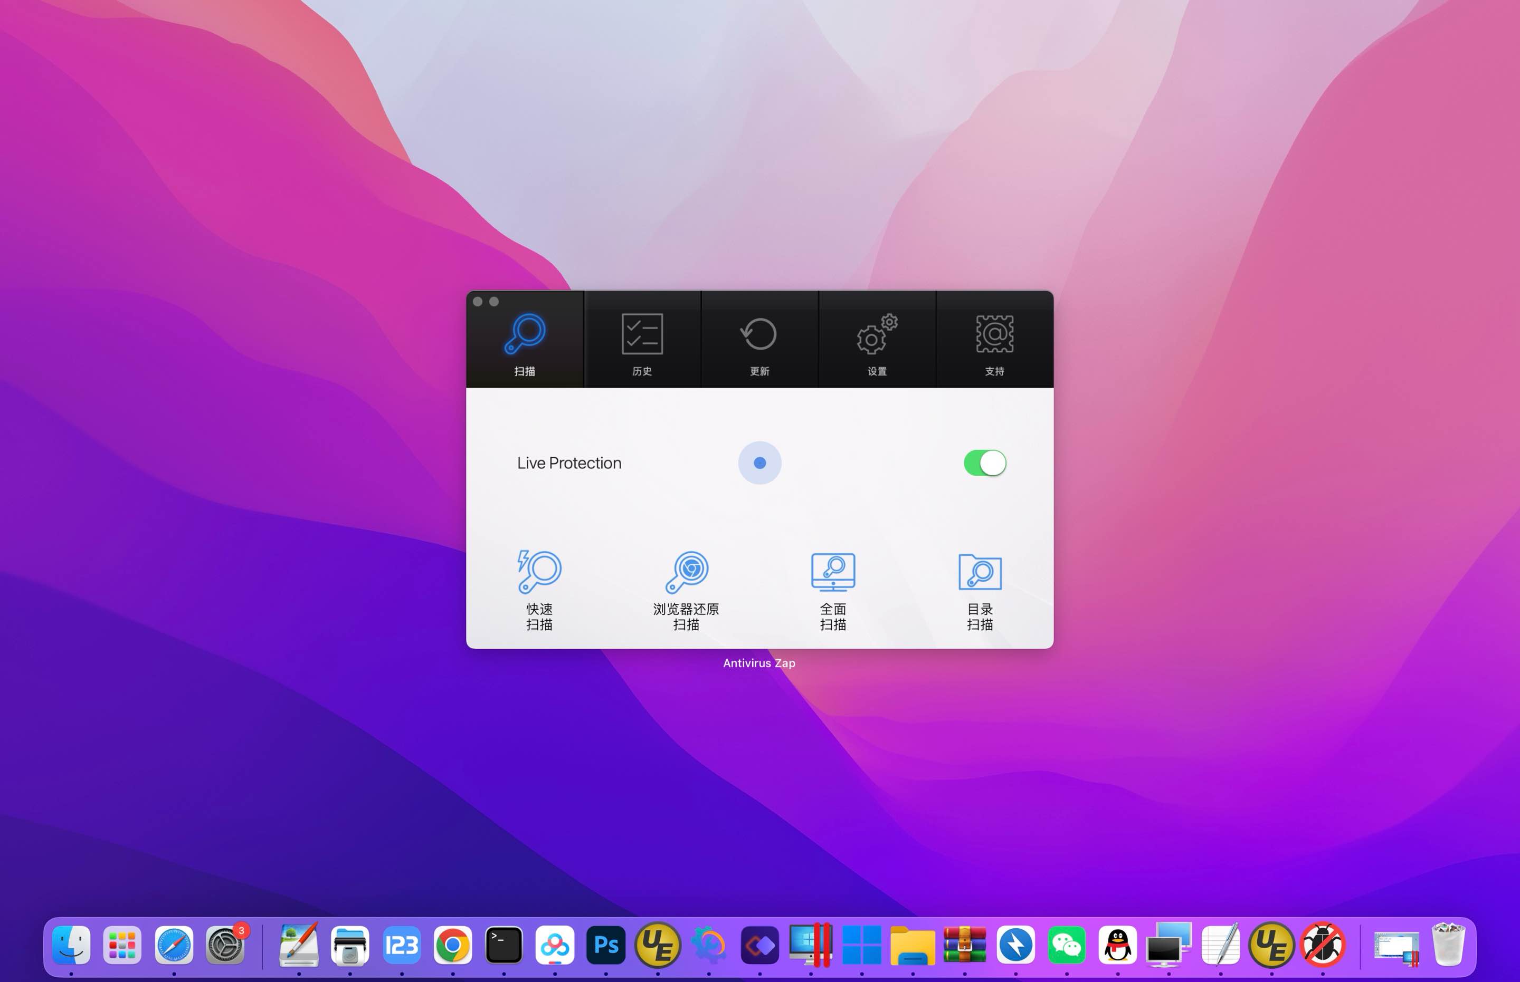Image resolution: width=1520 pixels, height=982 pixels.
Task: Open Baidu Netdisk cloud Dock icon
Action: tap(555, 945)
